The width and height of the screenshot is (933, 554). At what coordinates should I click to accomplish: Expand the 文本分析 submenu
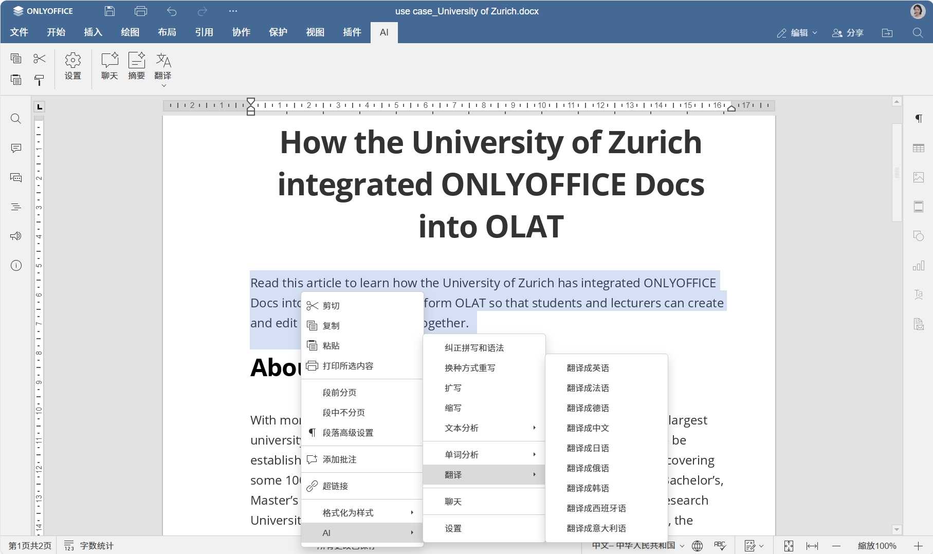point(484,428)
